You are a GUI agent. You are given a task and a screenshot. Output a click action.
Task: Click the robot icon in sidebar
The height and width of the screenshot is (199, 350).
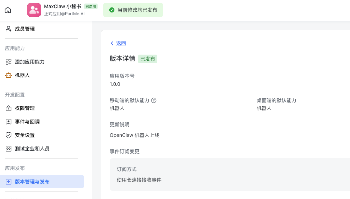point(9,75)
